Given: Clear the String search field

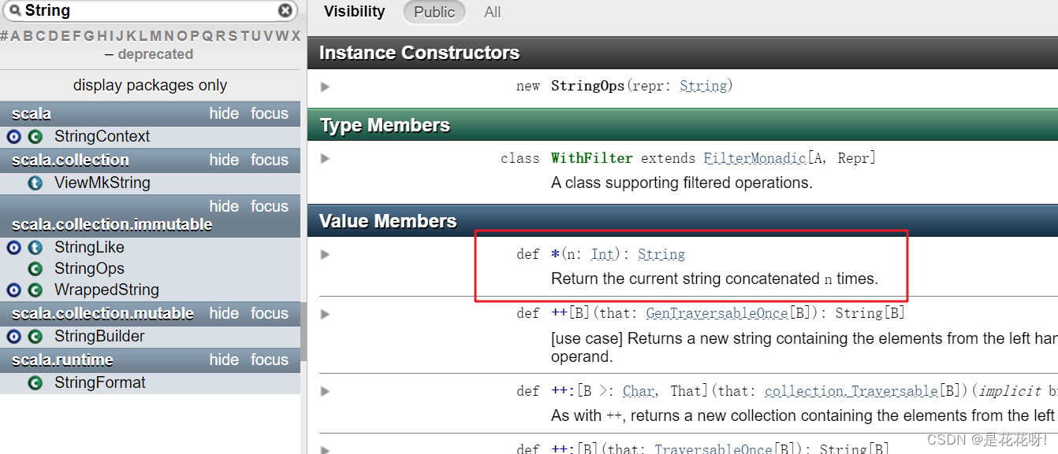Looking at the screenshot, I should [x=285, y=10].
